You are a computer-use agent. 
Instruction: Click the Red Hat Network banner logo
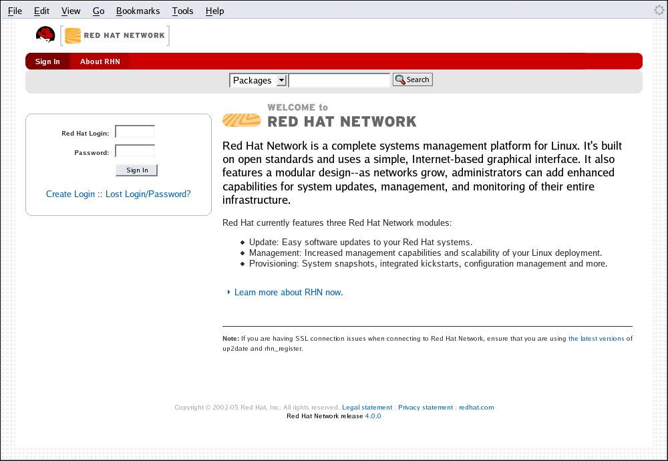coord(115,36)
